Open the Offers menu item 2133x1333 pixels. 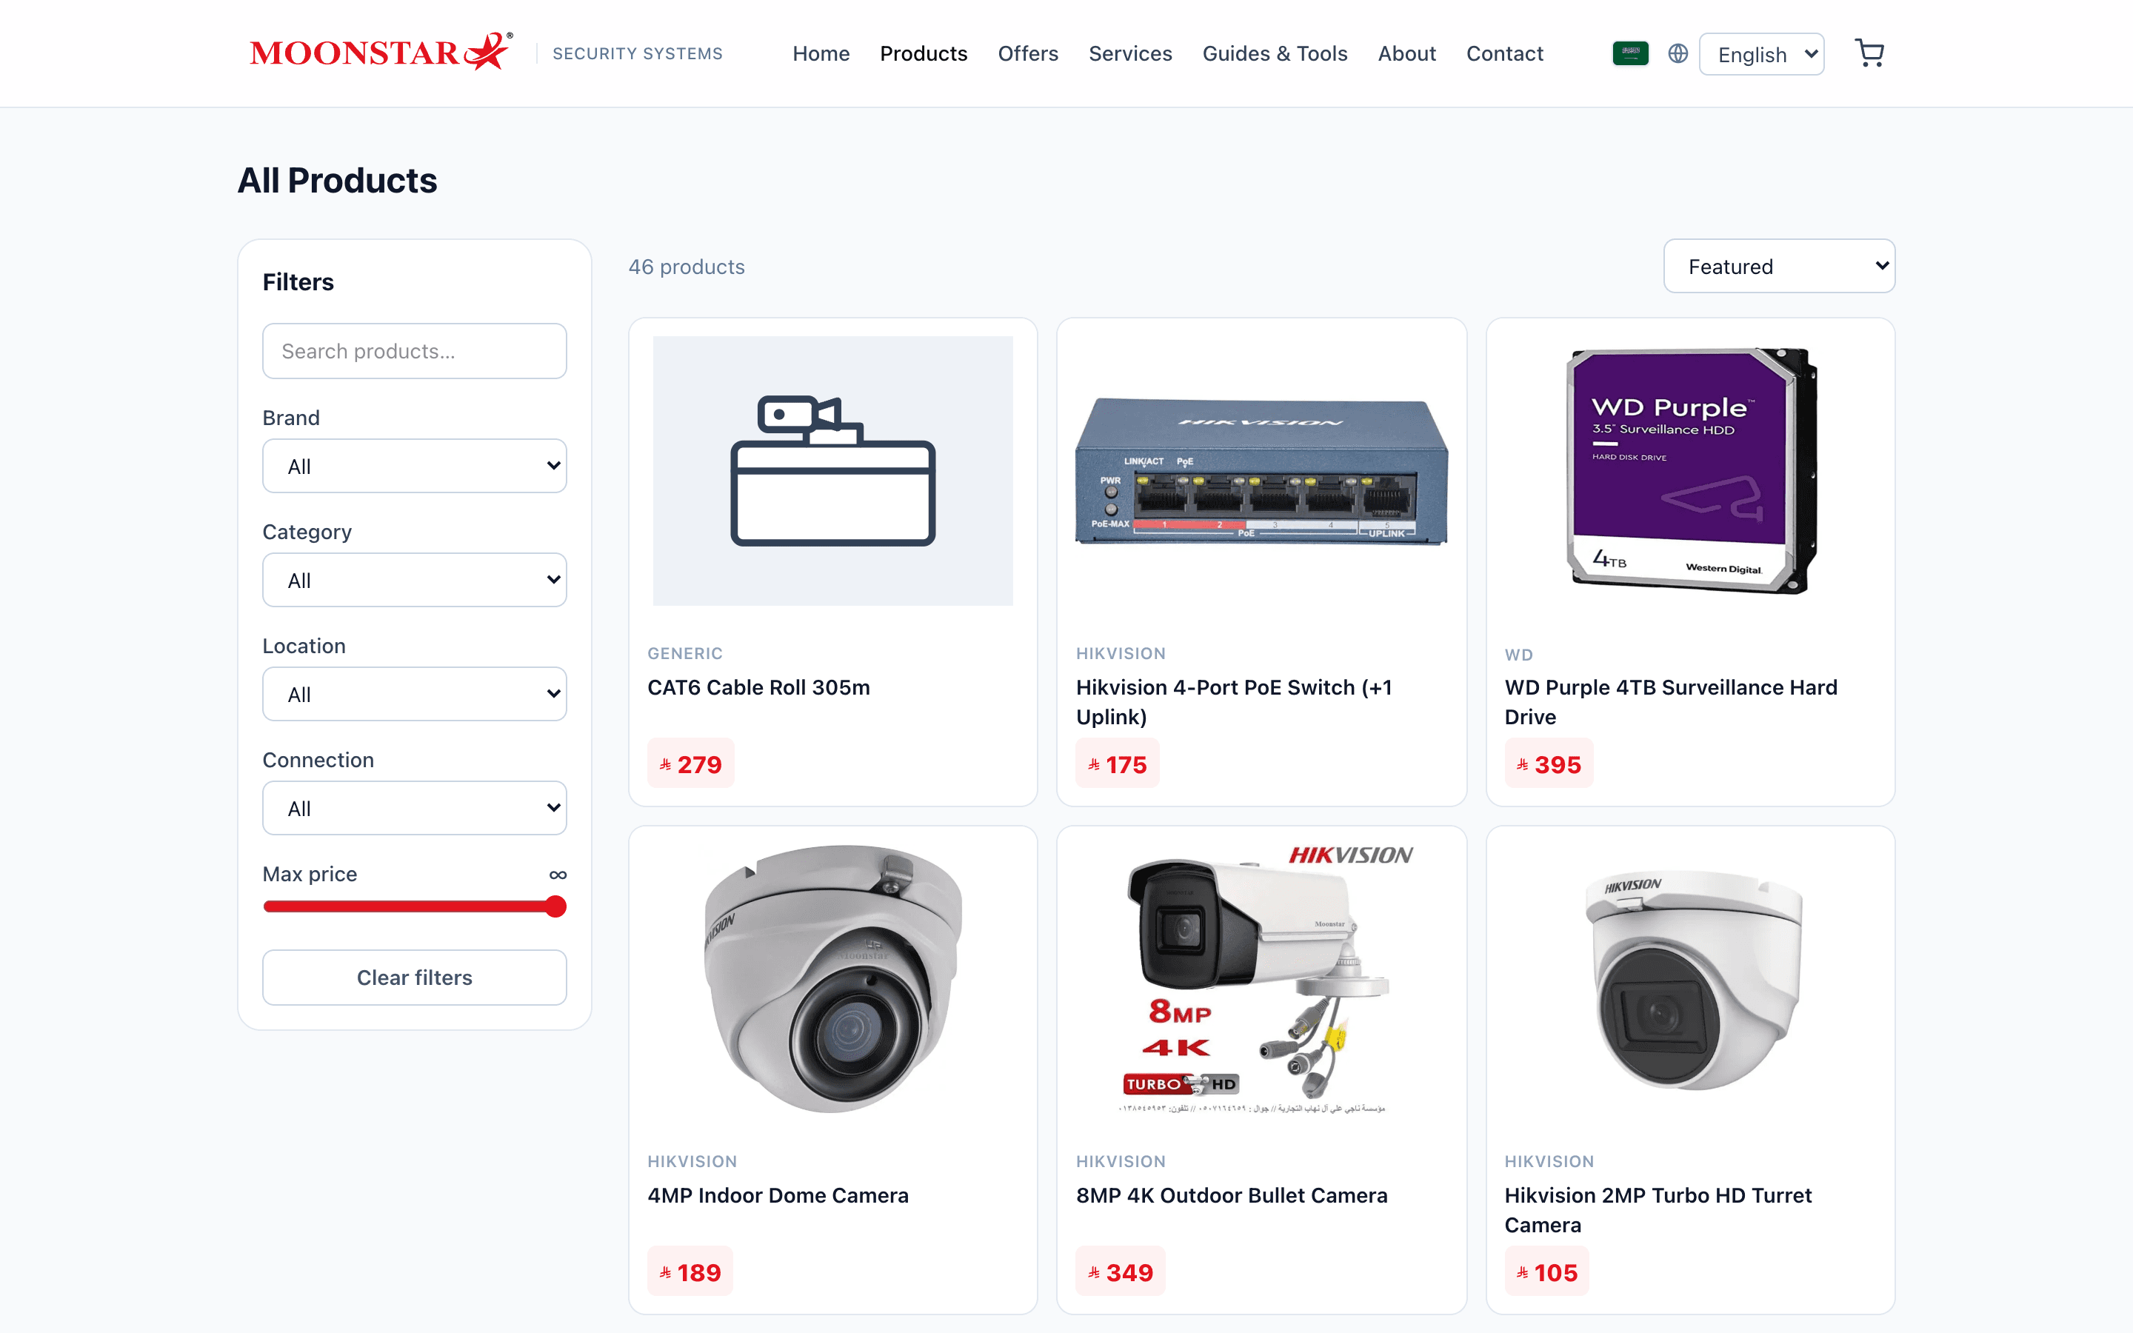pos(1028,54)
